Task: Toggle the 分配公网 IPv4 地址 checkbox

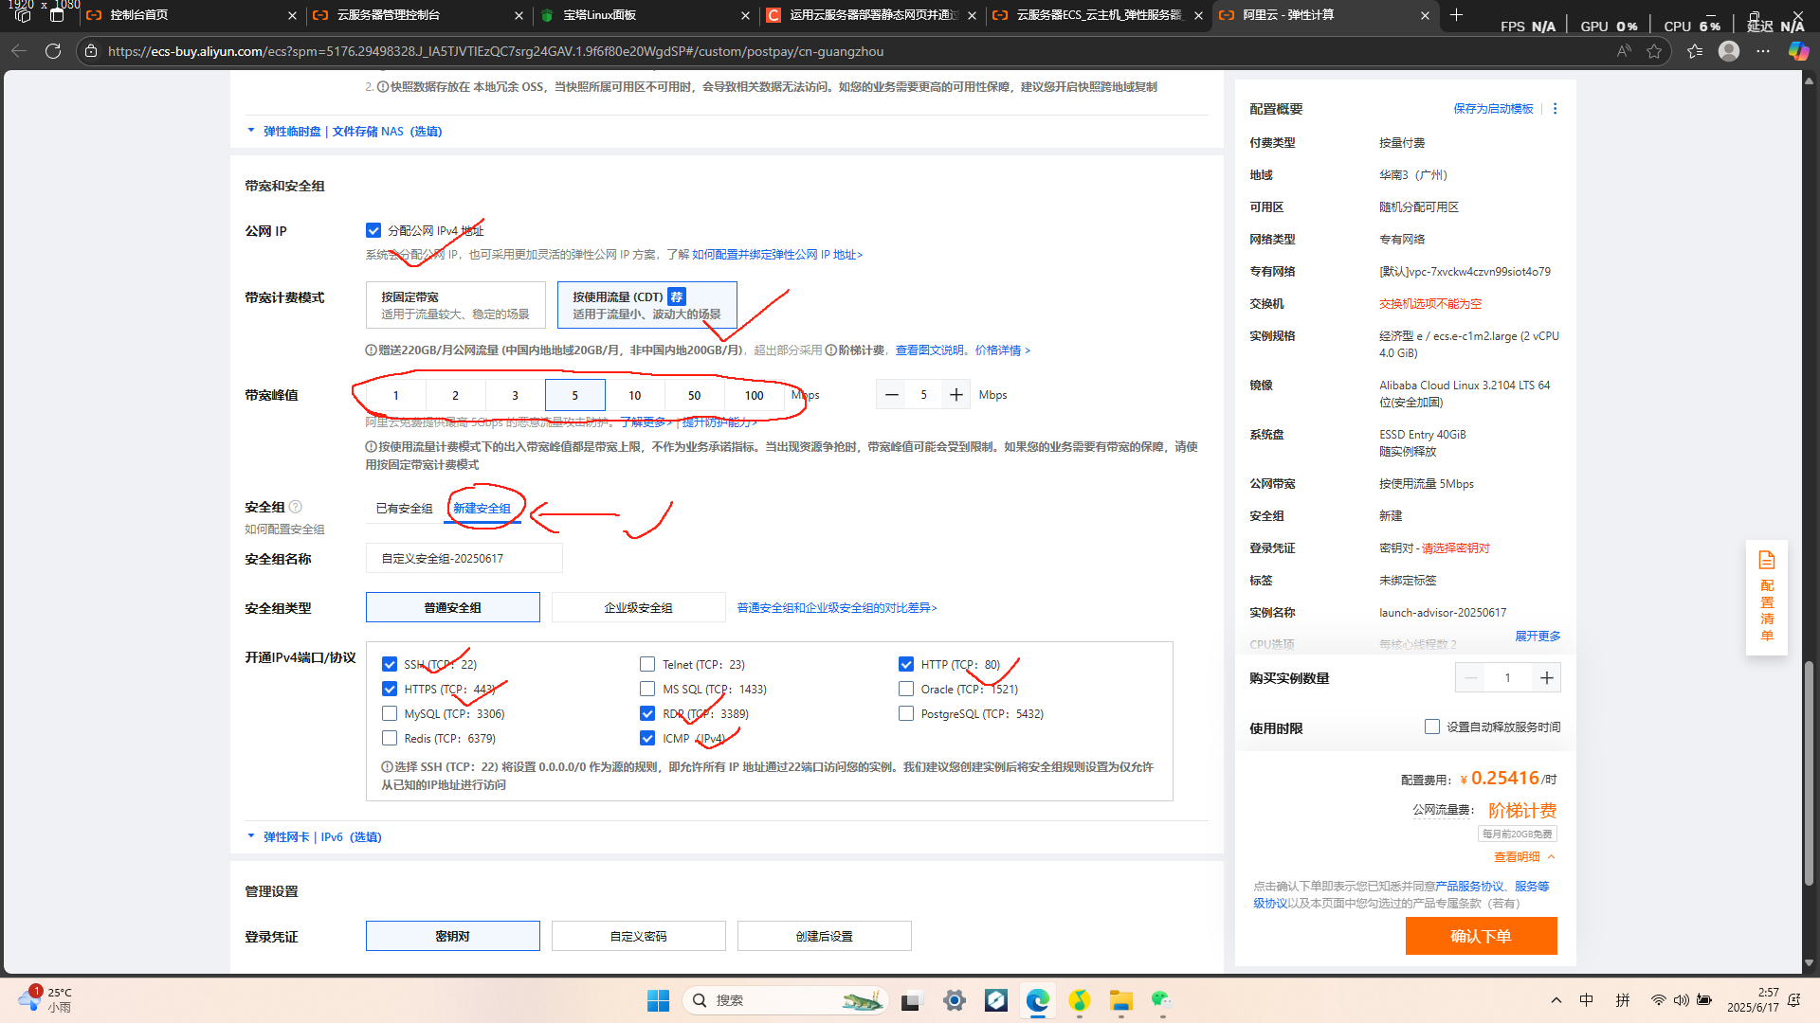Action: coord(373,230)
